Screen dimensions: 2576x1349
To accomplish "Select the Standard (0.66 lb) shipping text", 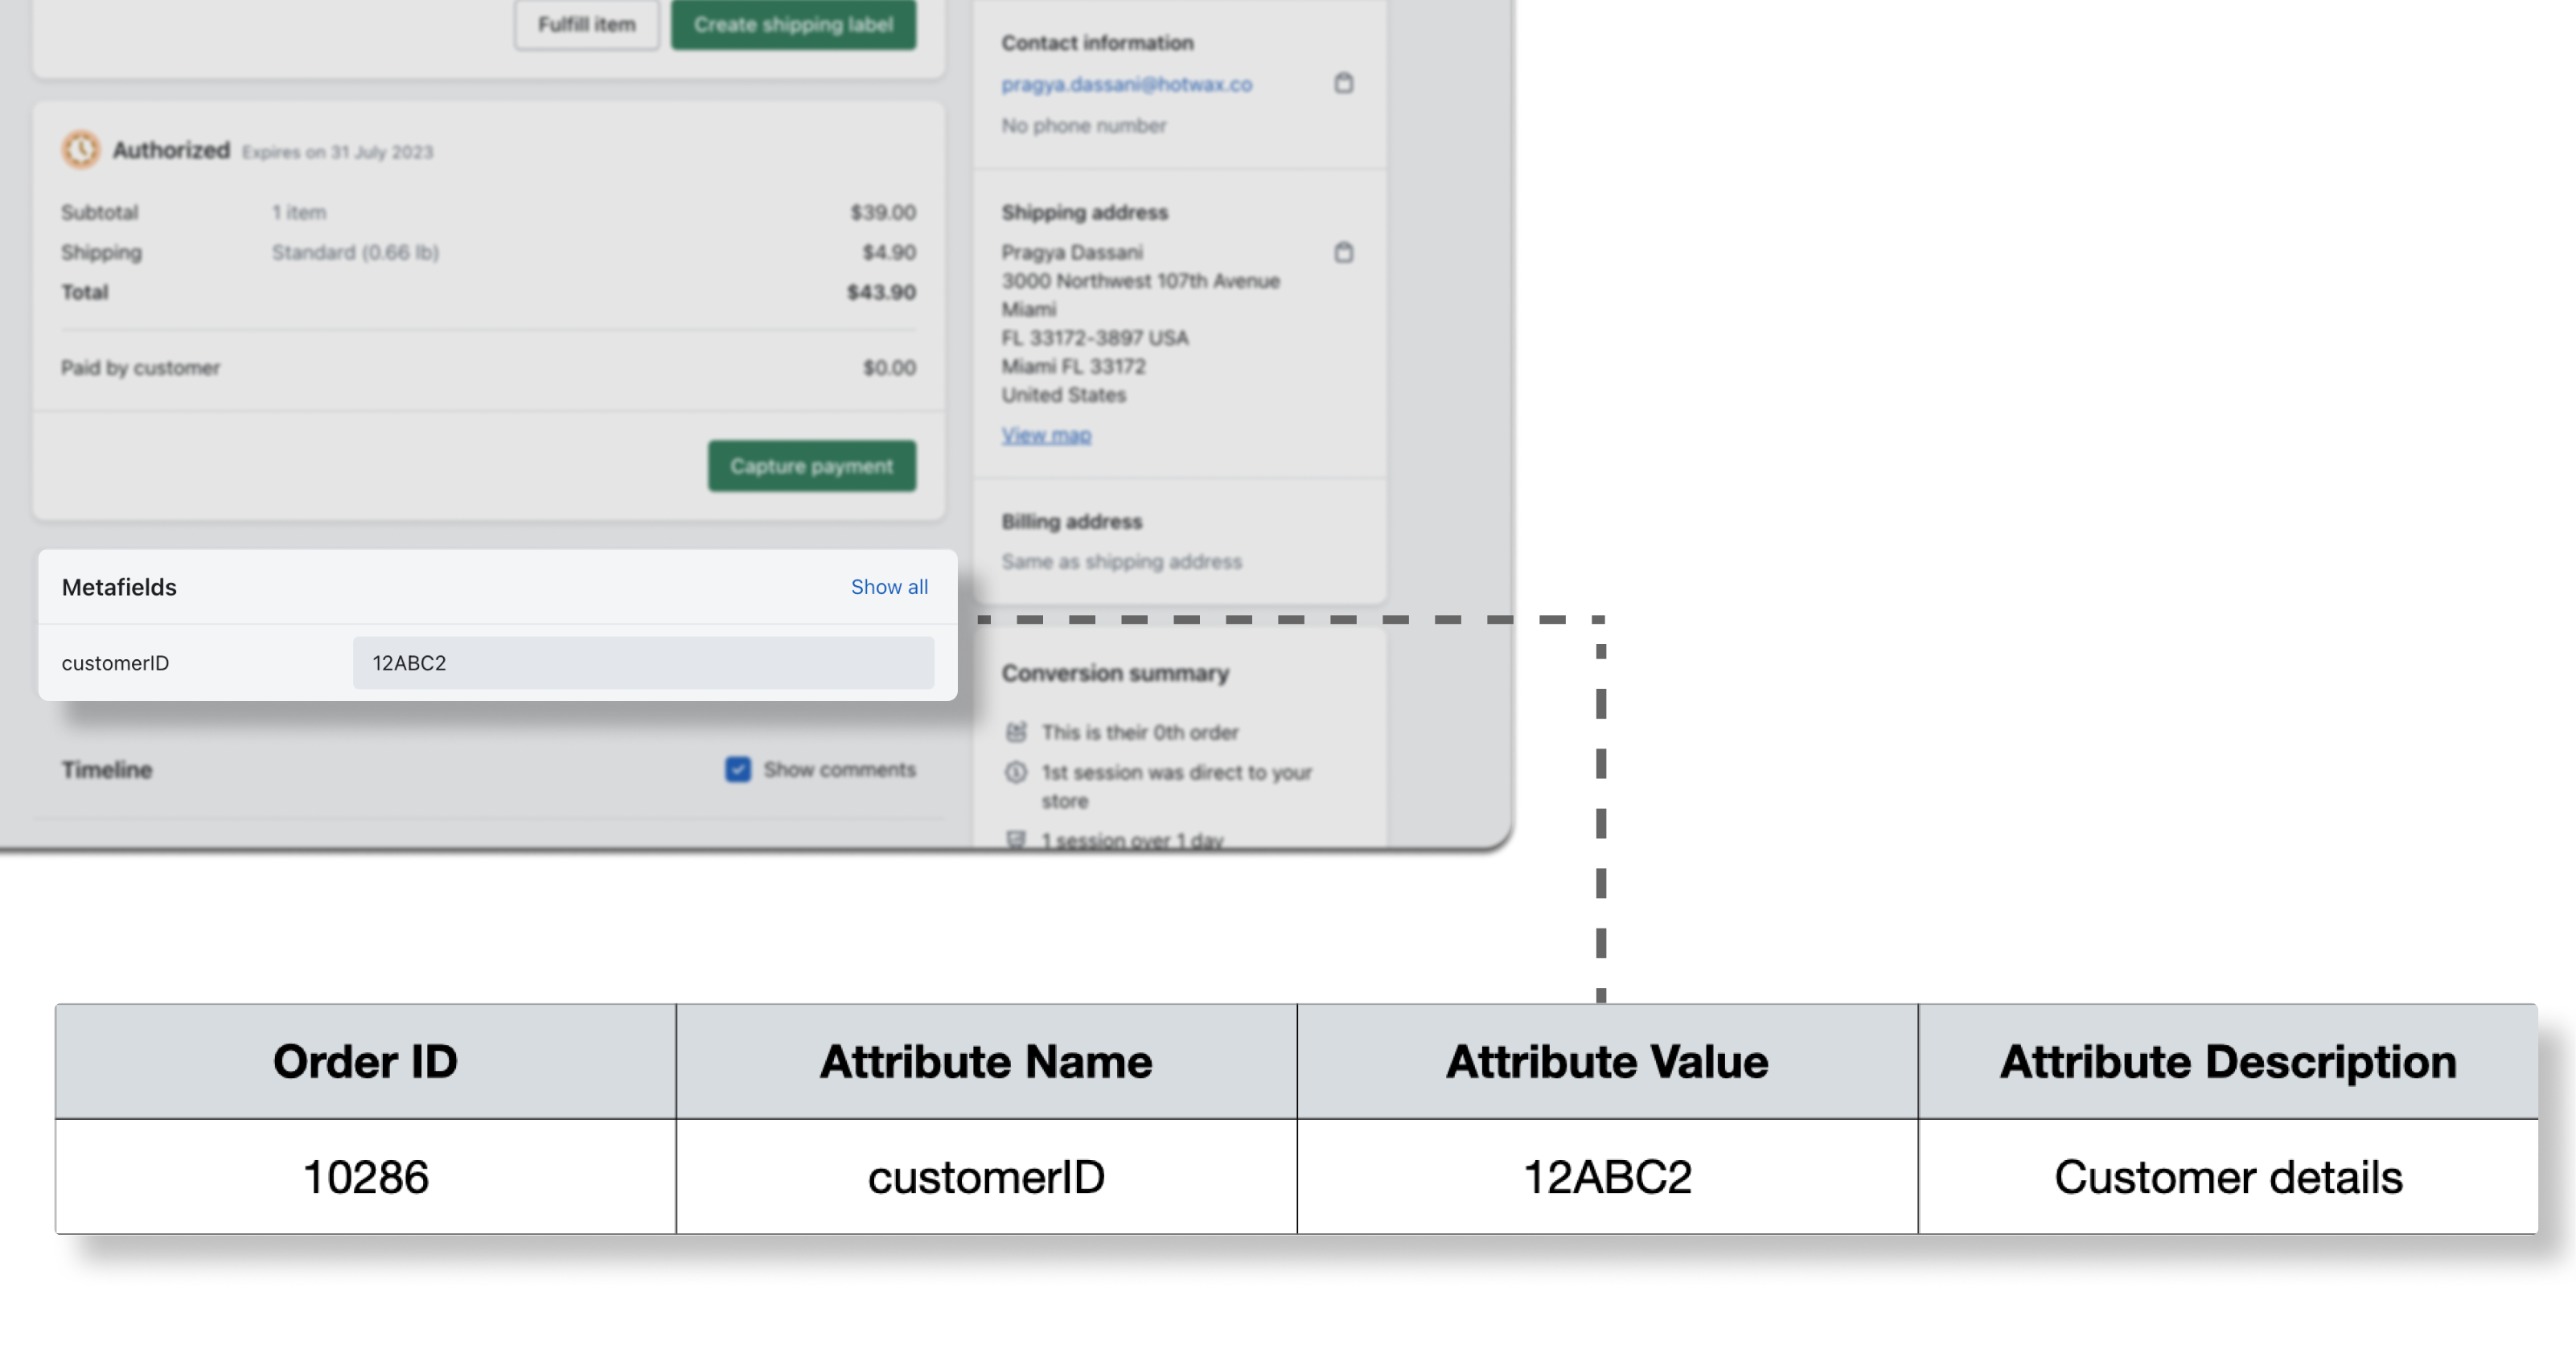I will pyautogui.click(x=355, y=252).
